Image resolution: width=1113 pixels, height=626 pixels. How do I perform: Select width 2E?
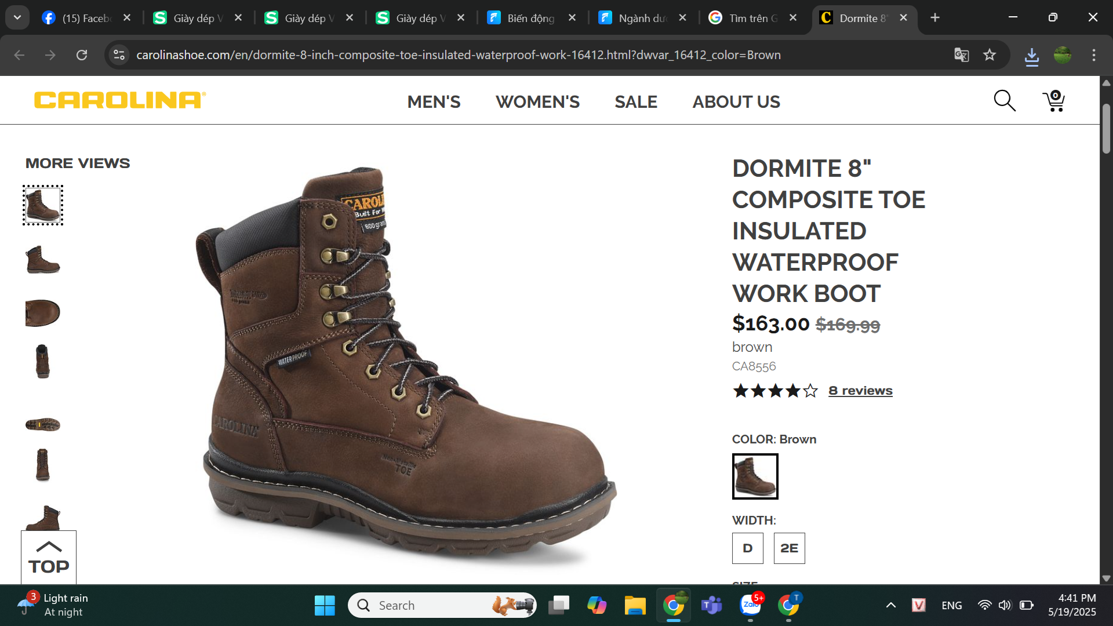[x=790, y=548]
